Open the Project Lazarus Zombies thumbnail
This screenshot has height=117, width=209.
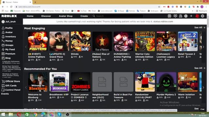coord(81,82)
